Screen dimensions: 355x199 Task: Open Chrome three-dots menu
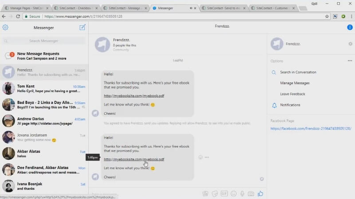click(351, 16)
